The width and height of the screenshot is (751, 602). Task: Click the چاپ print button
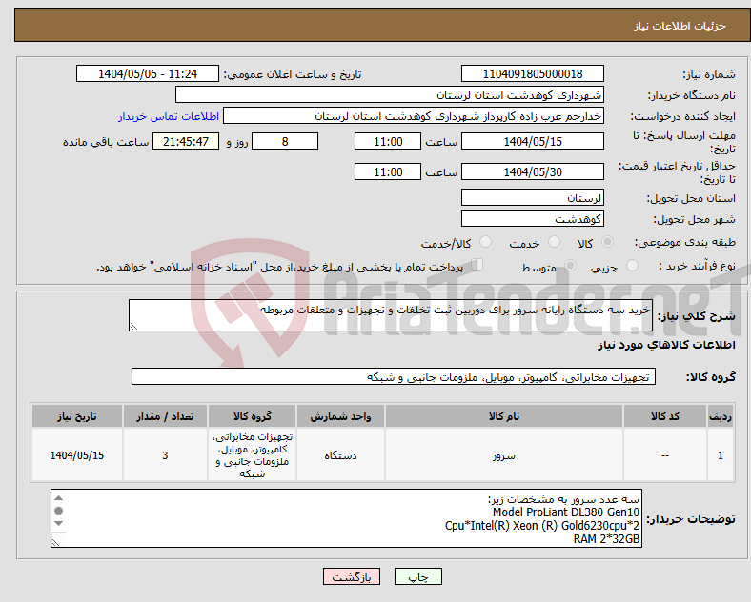(x=417, y=576)
